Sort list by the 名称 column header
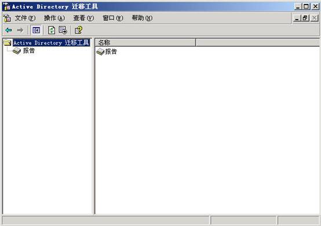 tap(145, 42)
